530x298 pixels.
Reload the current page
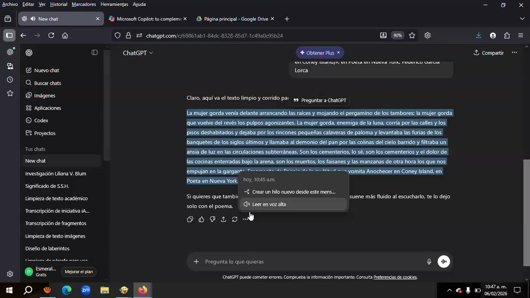(x=51, y=36)
